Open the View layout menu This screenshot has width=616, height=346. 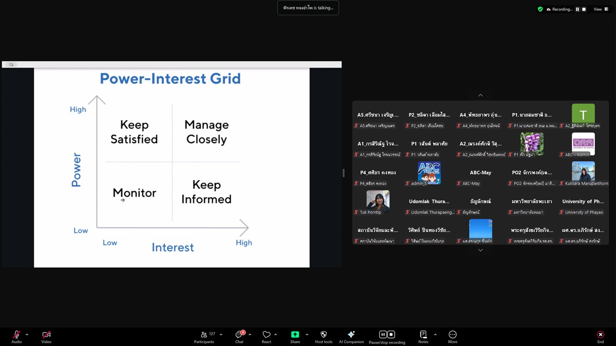[x=601, y=9]
